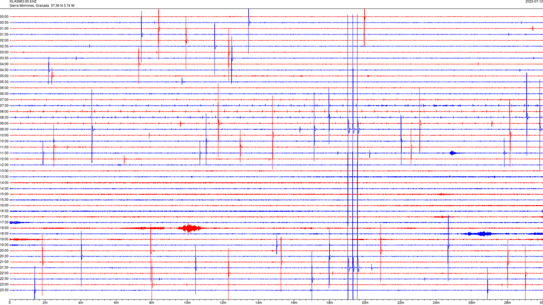Select the 04:00 time row label
The width and height of the screenshot is (543, 305).
tap(4, 64)
